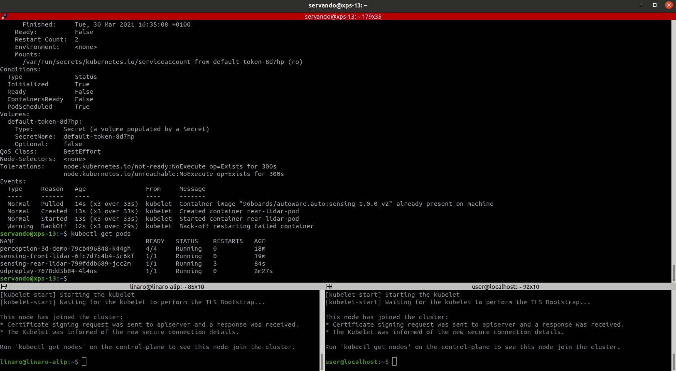Select the user@localhost 92x10 pane title bar
Screen dimensions: 676x371
pos(505,287)
